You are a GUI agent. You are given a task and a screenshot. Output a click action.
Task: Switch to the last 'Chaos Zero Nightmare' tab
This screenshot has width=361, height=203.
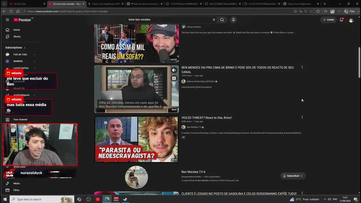tap(301, 4)
